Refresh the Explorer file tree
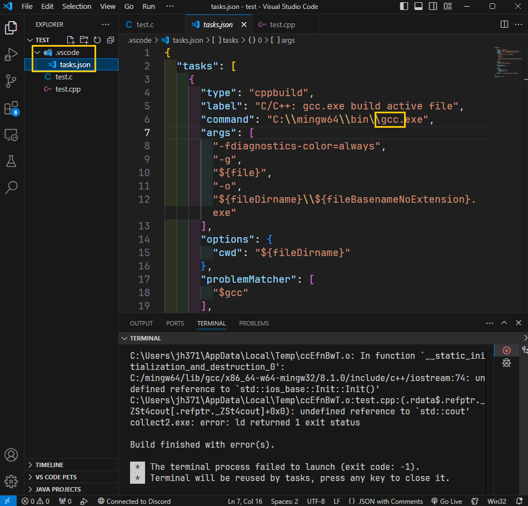Viewport: 528px width, 506px height. tap(97, 40)
